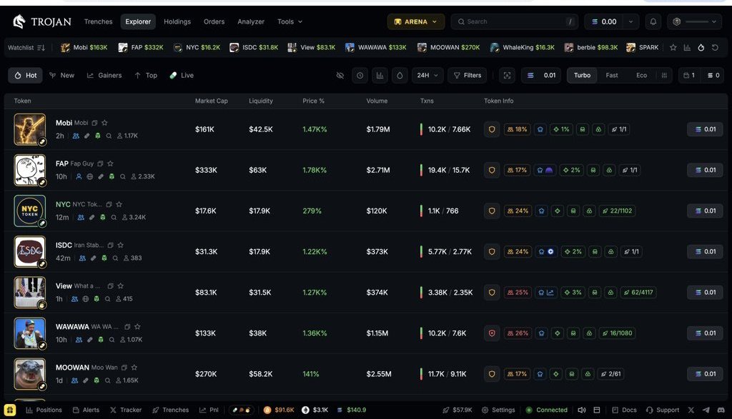Screen dimensions: 732x419
Task: Click the bar chart metrics icon in the toolbar
Action: (380, 75)
